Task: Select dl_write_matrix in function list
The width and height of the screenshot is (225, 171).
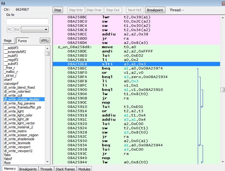Action: 15,131
